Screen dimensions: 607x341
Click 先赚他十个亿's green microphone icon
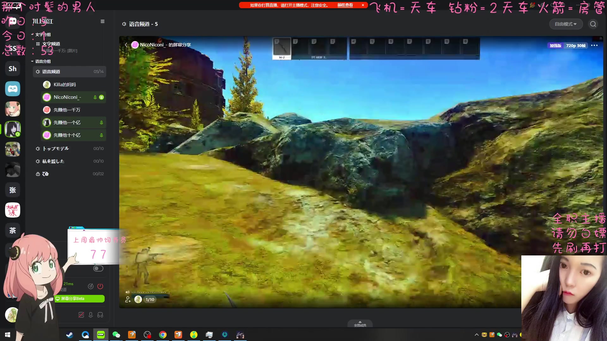coord(101,135)
